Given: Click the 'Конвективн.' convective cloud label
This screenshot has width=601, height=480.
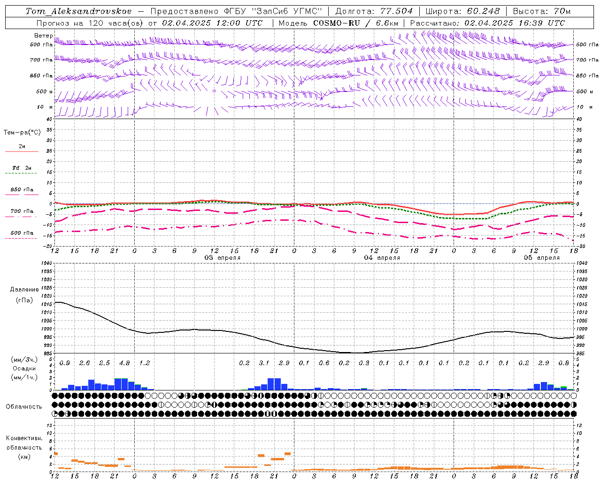Looking at the screenshot, I should pyautogui.click(x=24, y=438).
